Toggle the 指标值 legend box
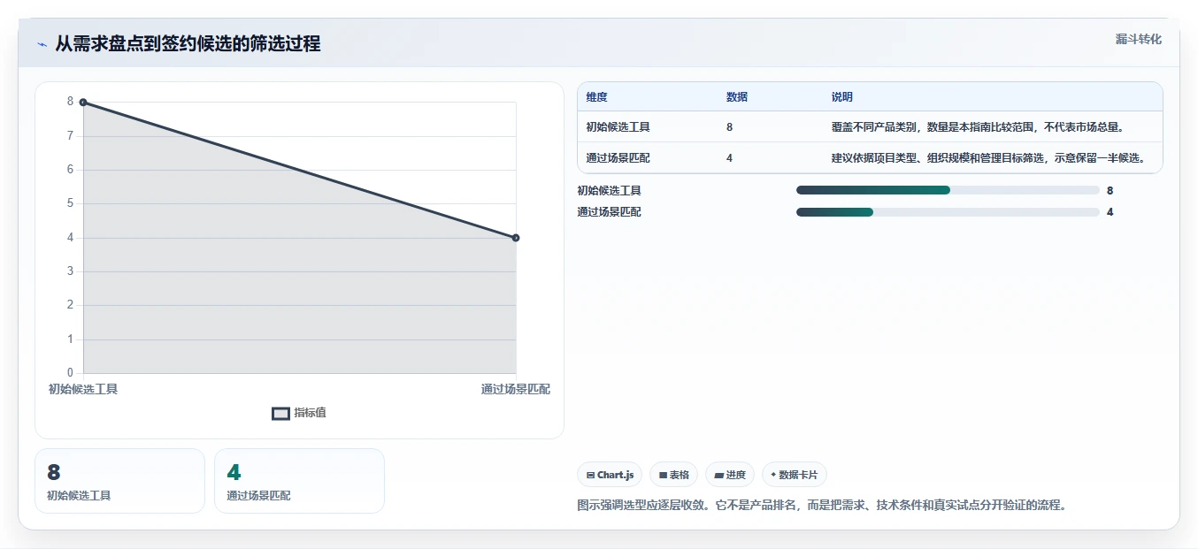This screenshot has height=549, width=1198. click(280, 413)
